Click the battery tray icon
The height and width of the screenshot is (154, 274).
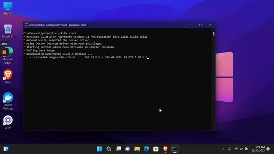[247, 149]
